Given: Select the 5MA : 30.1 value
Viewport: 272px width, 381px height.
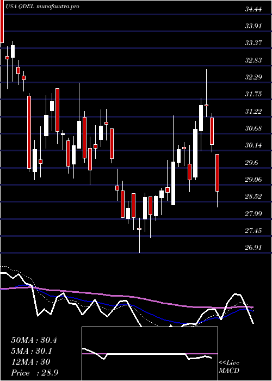Looking at the screenshot, I should pyautogui.click(x=32, y=351).
